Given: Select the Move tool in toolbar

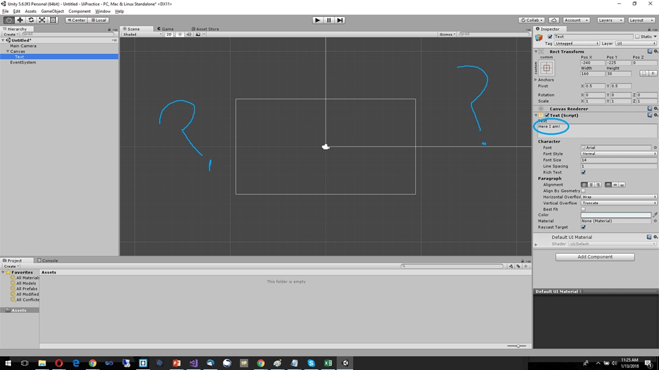Looking at the screenshot, I should coord(19,20).
